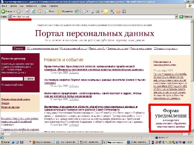Click vertical scrollbar down arrow

[x=192, y=130]
